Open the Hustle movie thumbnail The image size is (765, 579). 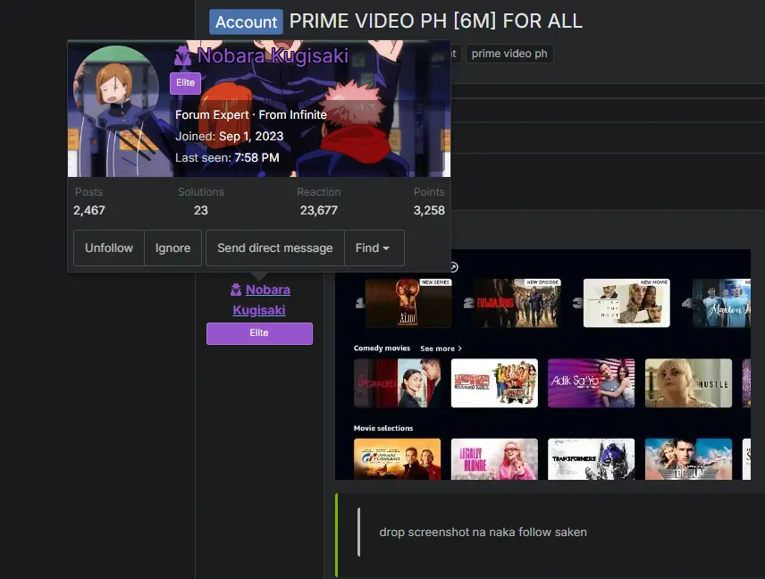pyautogui.click(x=688, y=383)
